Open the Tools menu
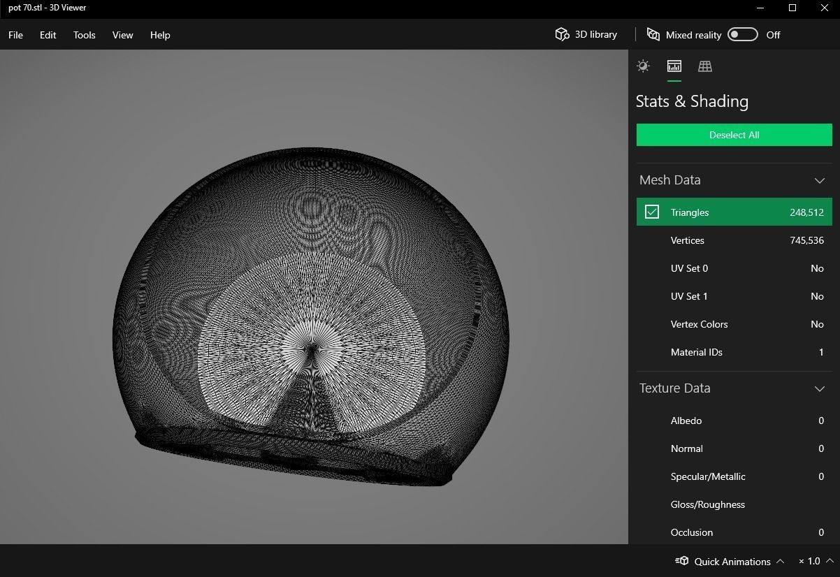 click(x=84, y=35)
